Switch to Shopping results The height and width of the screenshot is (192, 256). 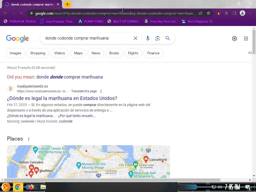(37, 53)
